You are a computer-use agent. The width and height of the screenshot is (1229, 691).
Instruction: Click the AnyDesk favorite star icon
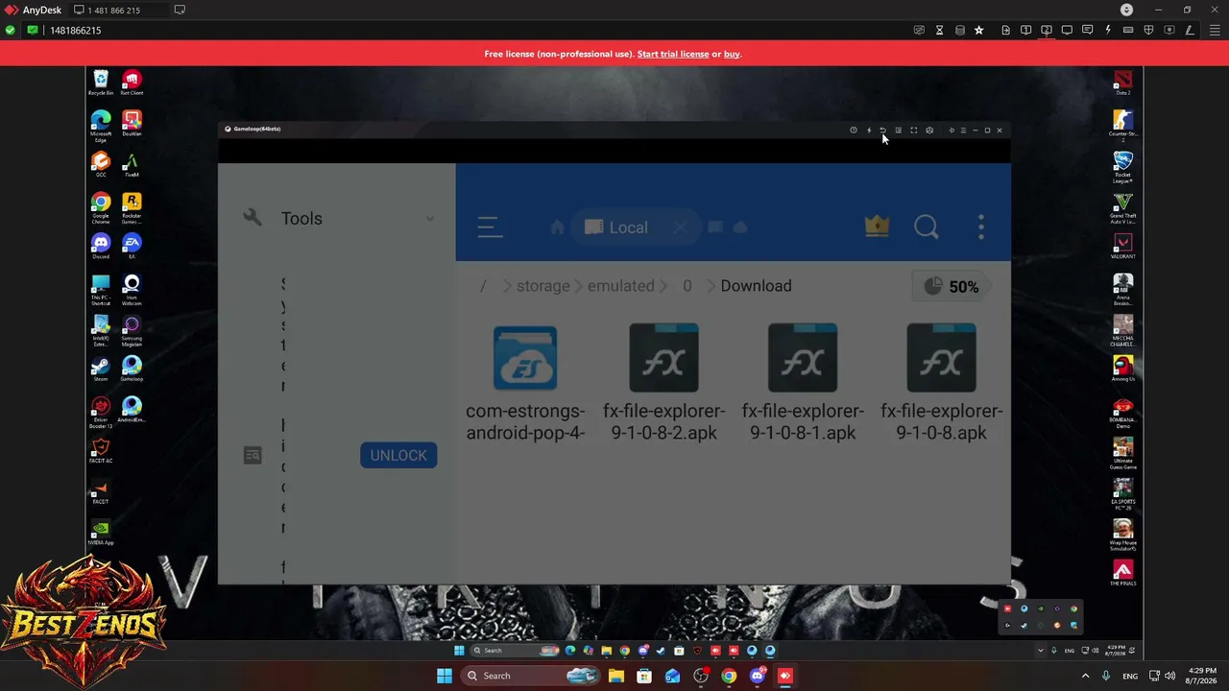pyautogui.click(x=978, y=30)
